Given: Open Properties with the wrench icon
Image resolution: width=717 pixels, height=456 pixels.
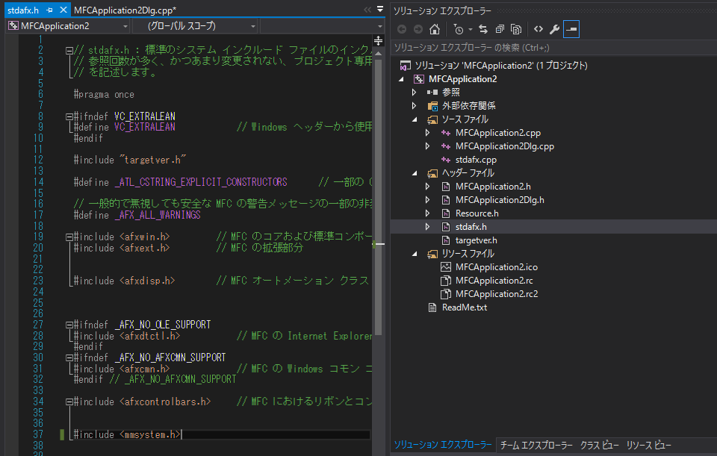Looking at the screenshot, I should pos(554,29).
